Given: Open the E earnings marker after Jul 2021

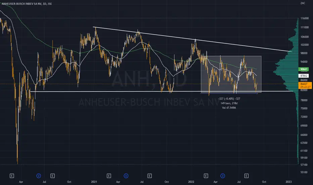Looking at the screenshot, I should (149, 176).
